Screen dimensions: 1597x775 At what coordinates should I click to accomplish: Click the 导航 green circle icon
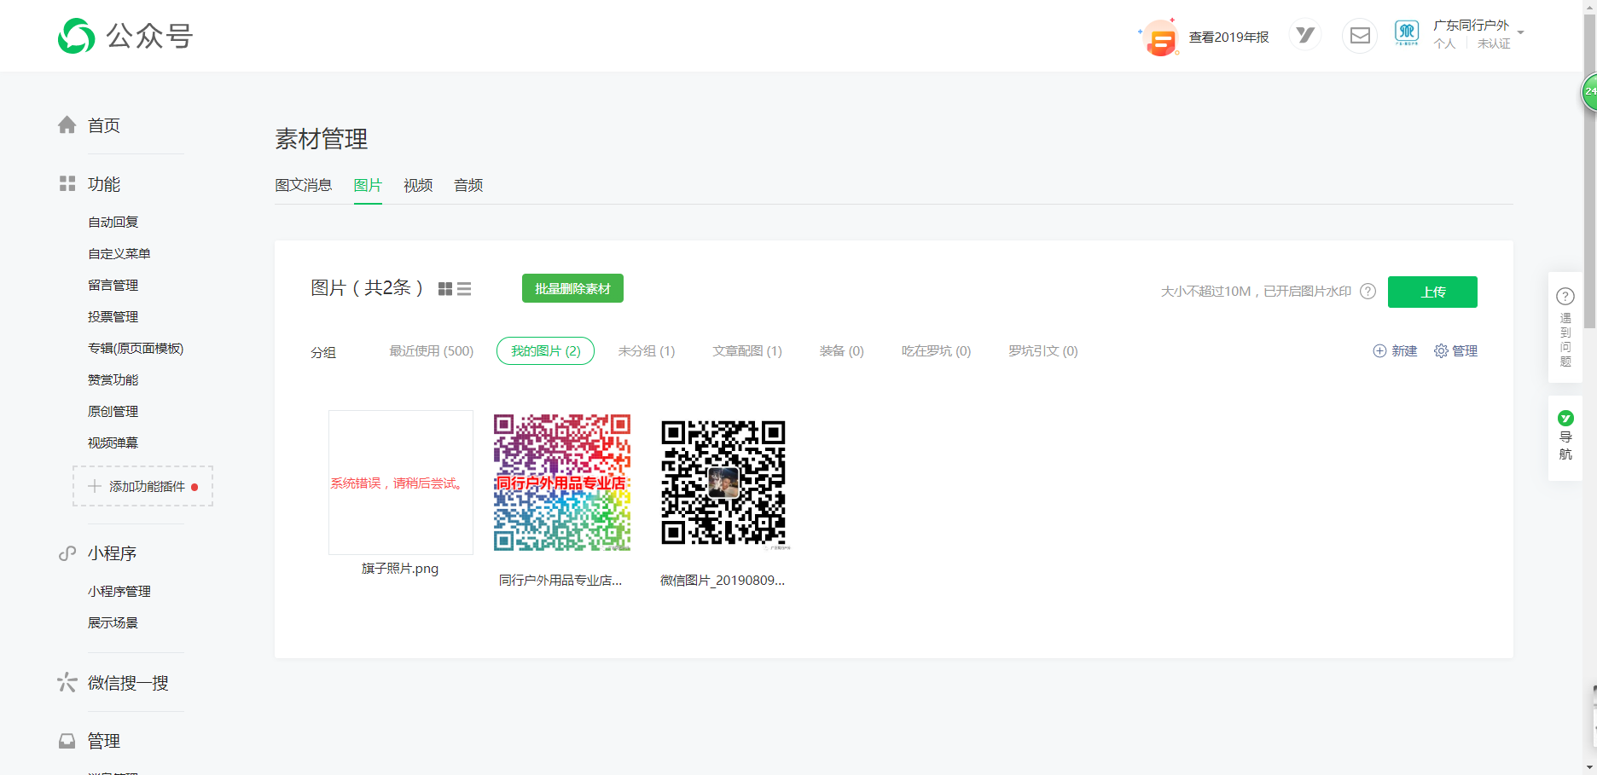pyautogui.click(x=1565, y=418)
